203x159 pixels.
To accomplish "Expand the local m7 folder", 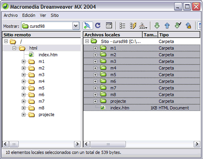I will coord(95,88).
